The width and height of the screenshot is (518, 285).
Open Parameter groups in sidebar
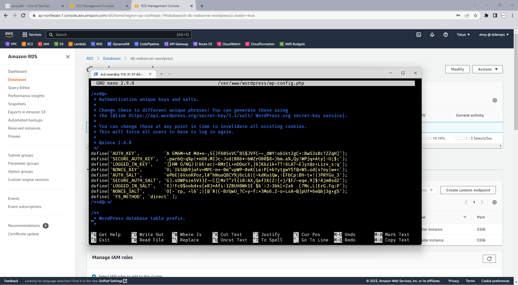point(23,163)
